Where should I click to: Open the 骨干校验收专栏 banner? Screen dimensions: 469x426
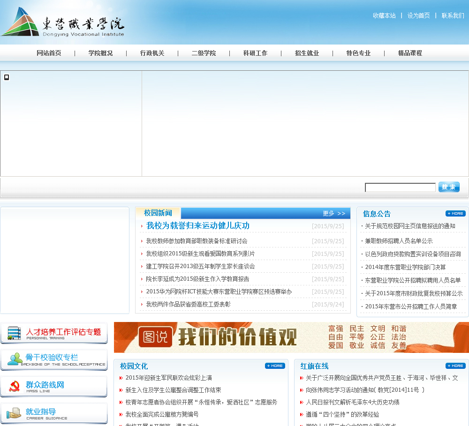(x=54, y=360)
